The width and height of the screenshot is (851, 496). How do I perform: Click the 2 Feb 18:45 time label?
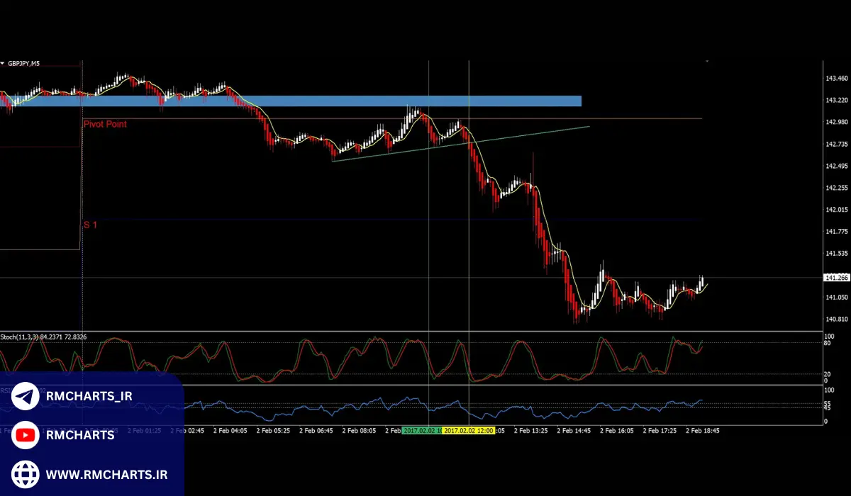point(702,430)
